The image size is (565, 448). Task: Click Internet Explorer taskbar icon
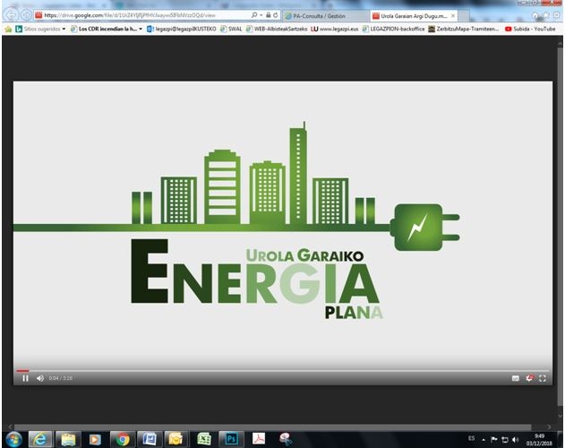(40, 439)
